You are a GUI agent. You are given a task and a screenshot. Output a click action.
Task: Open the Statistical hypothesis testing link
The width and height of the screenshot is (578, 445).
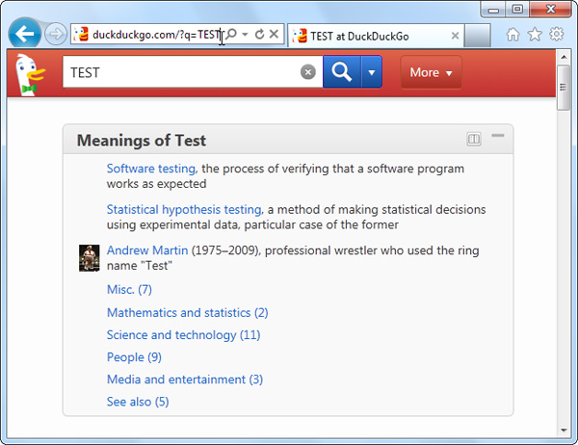(x=184, y=209)
